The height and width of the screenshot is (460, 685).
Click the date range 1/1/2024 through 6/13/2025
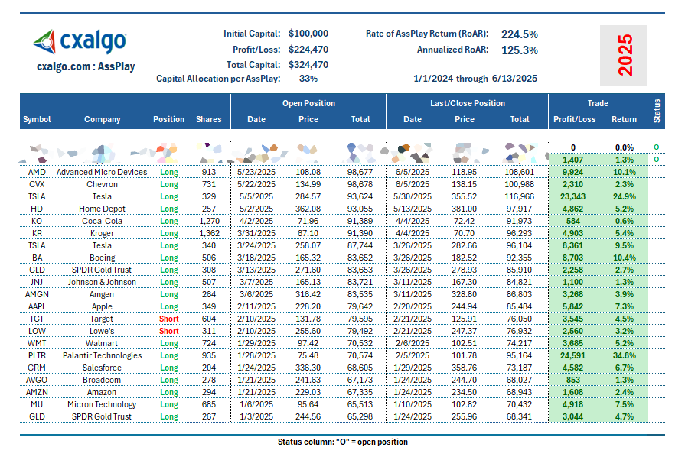[475, 79]
